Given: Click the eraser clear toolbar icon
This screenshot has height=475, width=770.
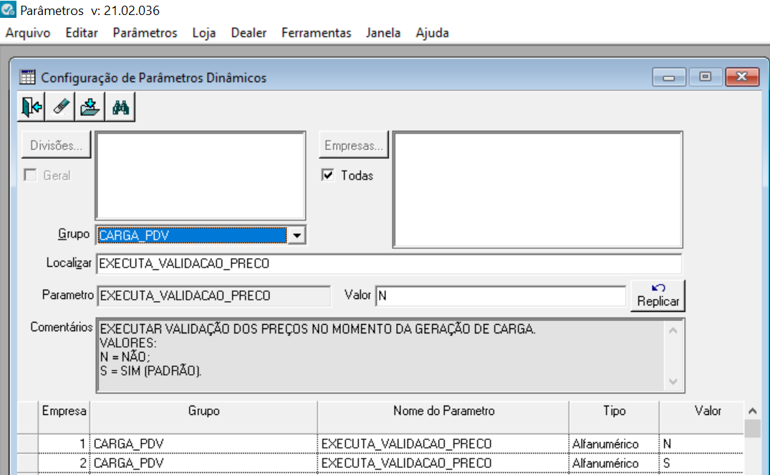Looking at the screenshot, I should click(x=60, y=107).
